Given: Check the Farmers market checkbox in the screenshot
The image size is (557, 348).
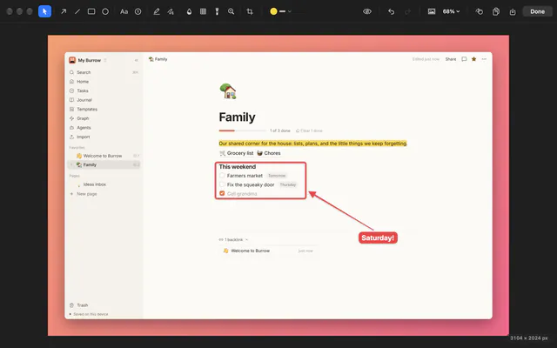Looking at the screenshot, I should click(x=222, y=176).
